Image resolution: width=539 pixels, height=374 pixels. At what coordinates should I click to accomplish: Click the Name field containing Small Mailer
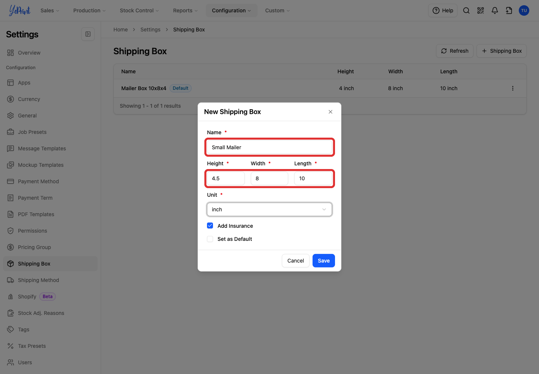point(269,147)
